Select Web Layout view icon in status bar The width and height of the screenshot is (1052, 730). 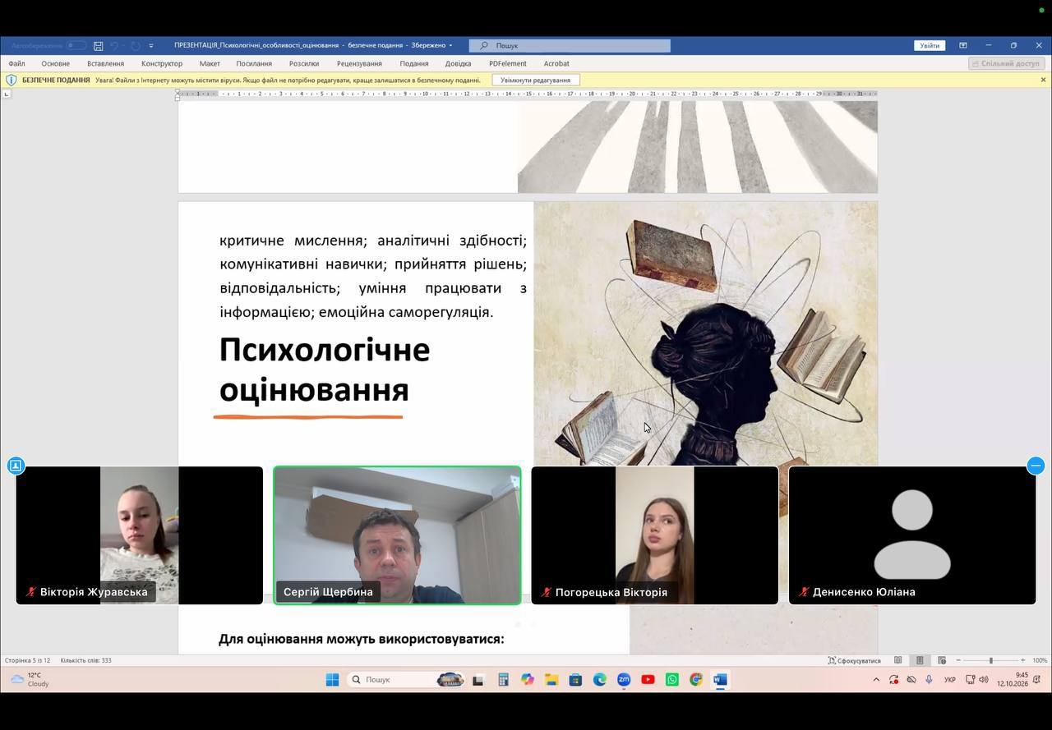pos(942,660)
